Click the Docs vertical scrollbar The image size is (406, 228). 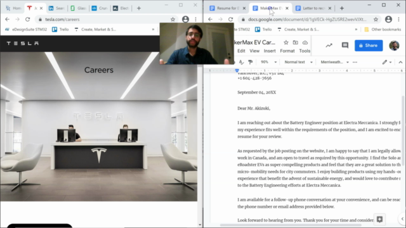coord(403,130)
